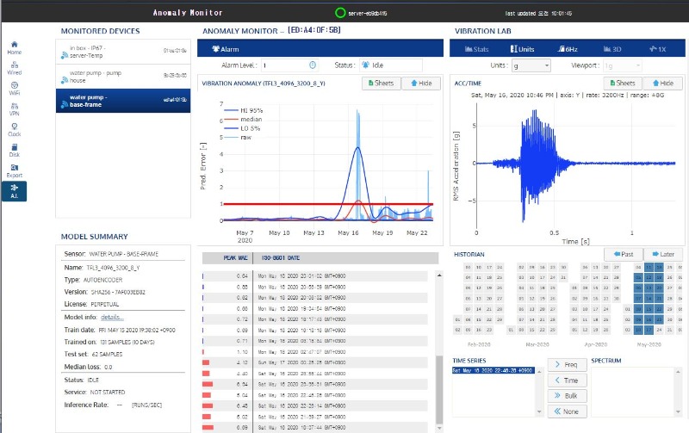Viewport: 689px width, 433px height.
Task: Select the in box IP67 server-Temp device
Action: (x=123, y=52)
